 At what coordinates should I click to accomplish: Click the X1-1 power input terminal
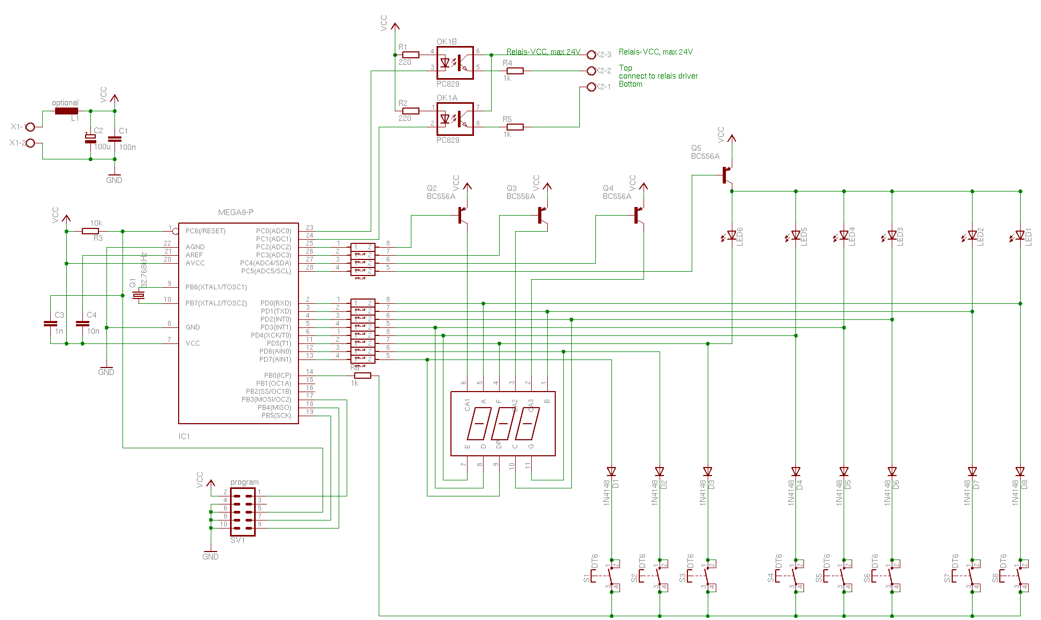(x=30, y=127)
